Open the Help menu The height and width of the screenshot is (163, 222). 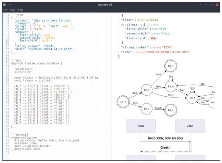pyautogui.click(x=20, y=10)
